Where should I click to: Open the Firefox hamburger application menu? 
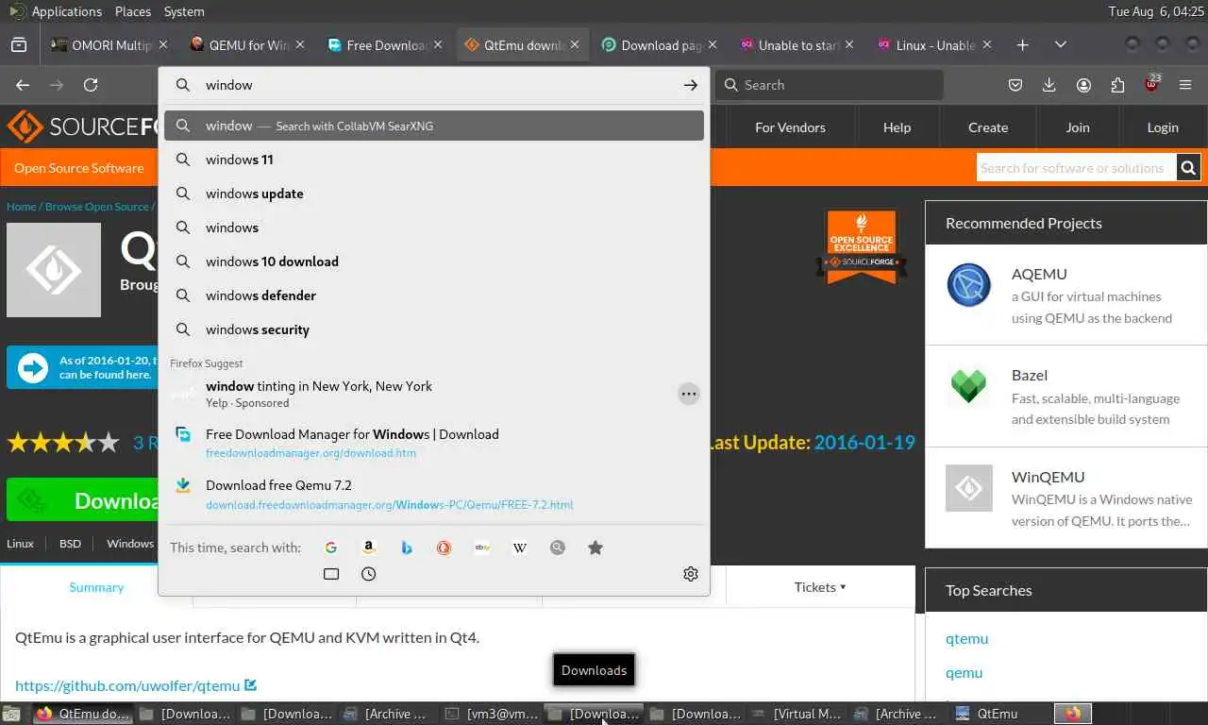pyautogui.click(x=1185, y=85)
